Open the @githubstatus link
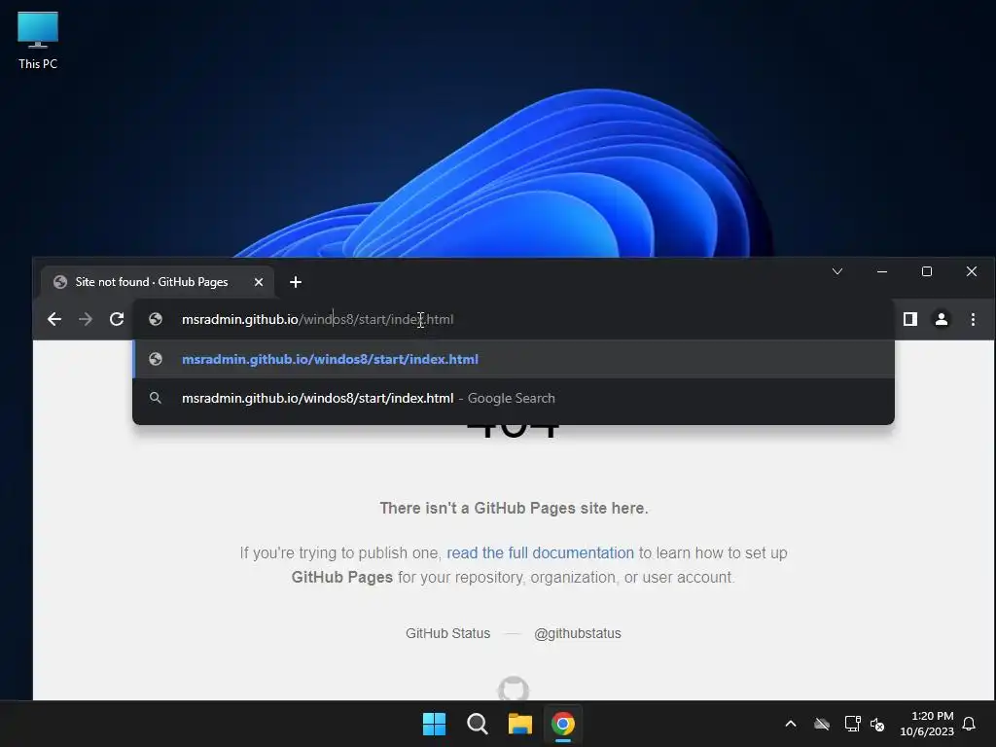Viewport: 996px width, 747px height. tap(578, 633)
